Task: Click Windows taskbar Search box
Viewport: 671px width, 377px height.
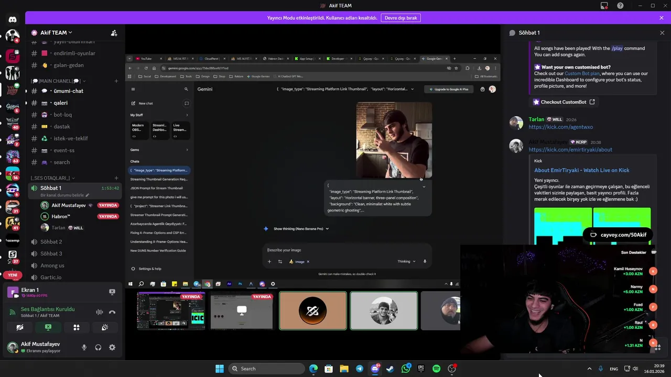Action: (x=266, y=369)
